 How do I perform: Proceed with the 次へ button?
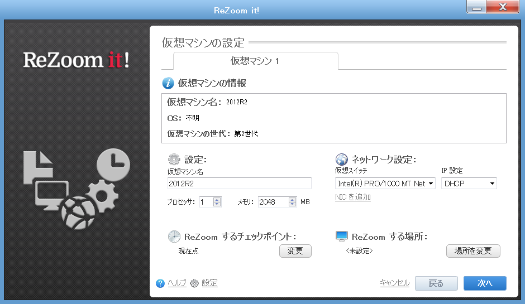tap(485, 283)
